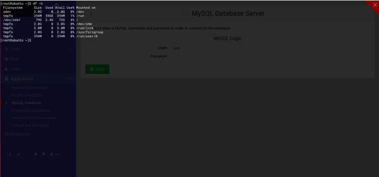Open theme configuration palette icon

point(44,154)
